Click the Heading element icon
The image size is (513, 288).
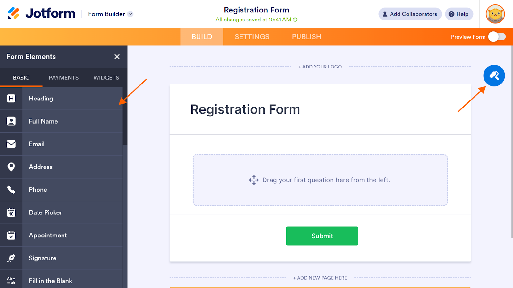(x=11, y=99)
